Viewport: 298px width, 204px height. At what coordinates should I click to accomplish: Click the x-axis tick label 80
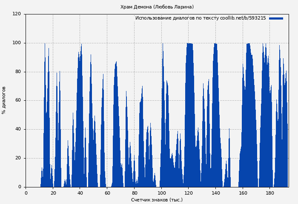[134, 193]
